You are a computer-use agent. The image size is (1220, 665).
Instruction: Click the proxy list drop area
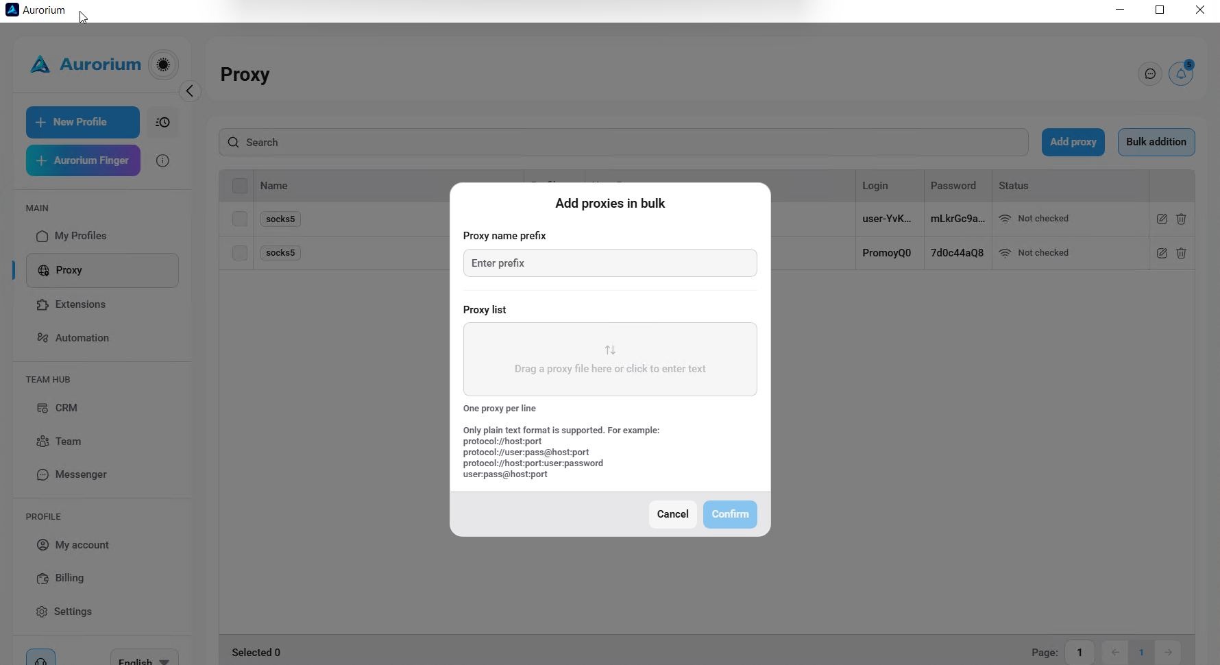tap(610, 359)
